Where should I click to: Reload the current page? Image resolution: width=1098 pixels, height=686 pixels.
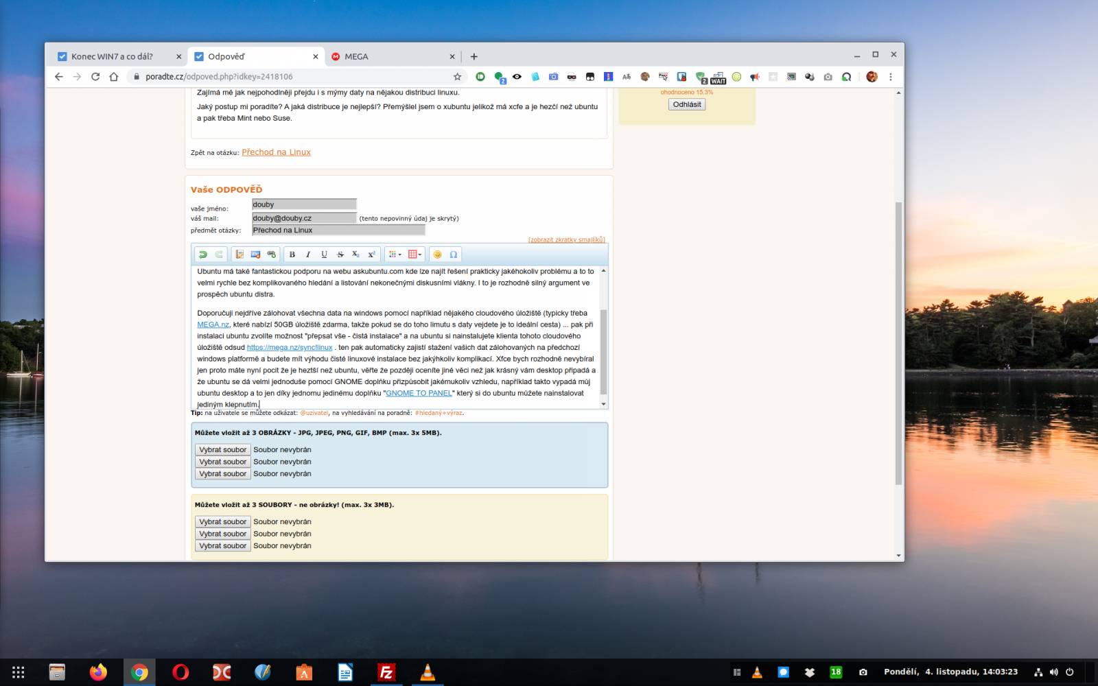[95, 77]
